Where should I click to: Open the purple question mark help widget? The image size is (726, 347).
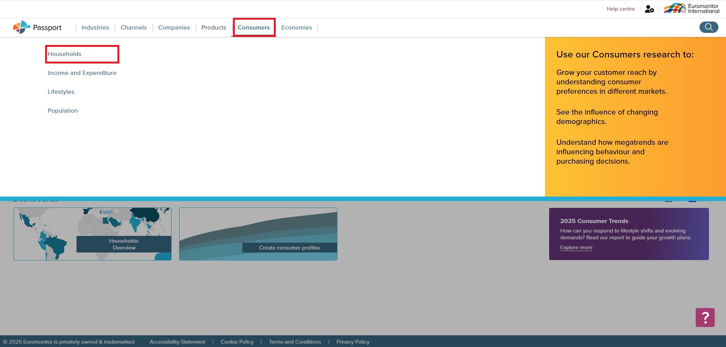705,318
